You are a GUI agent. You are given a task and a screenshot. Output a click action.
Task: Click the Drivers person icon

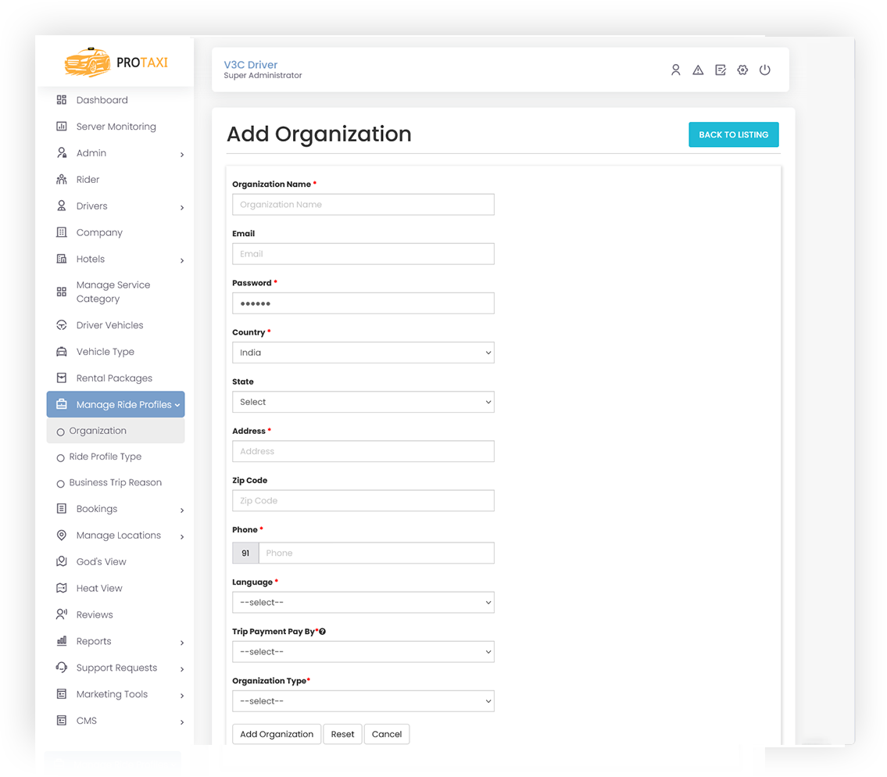click(62, 206)
